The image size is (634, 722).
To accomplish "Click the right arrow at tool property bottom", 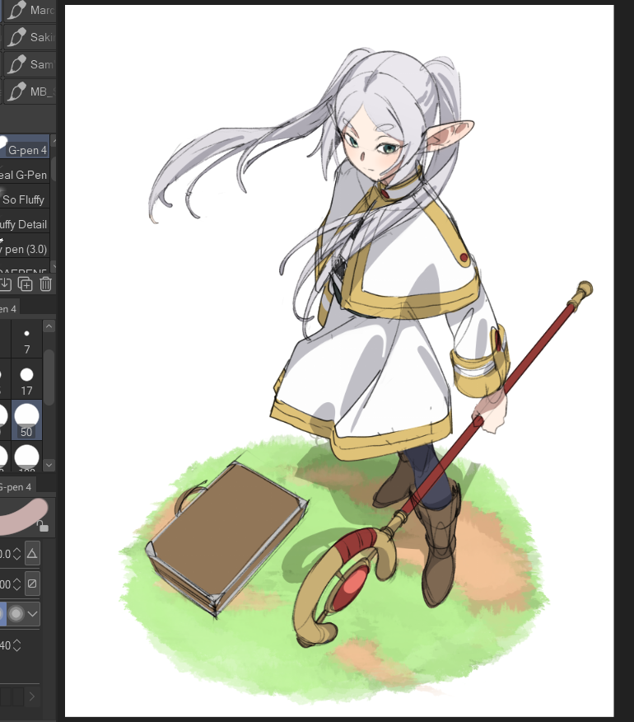I will tap(32, 696).
